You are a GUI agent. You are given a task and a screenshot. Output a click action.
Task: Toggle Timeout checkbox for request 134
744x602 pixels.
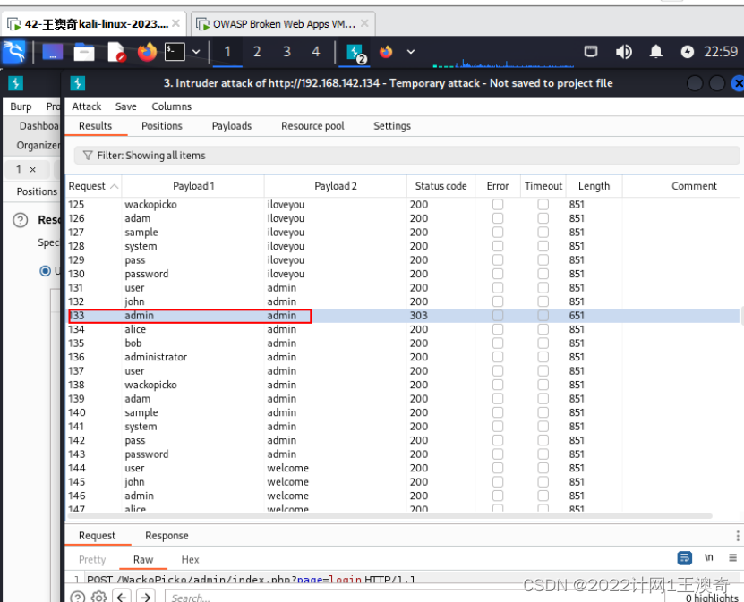(543, 329)
